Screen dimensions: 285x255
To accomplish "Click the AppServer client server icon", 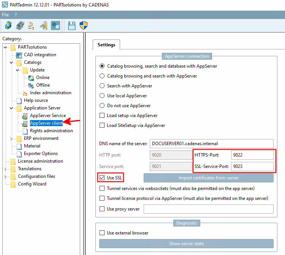I will click(25, 124).
